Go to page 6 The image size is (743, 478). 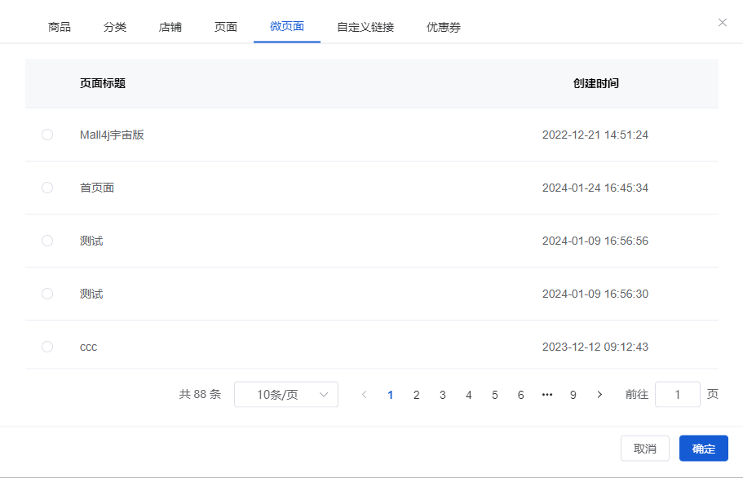point(521,395)
